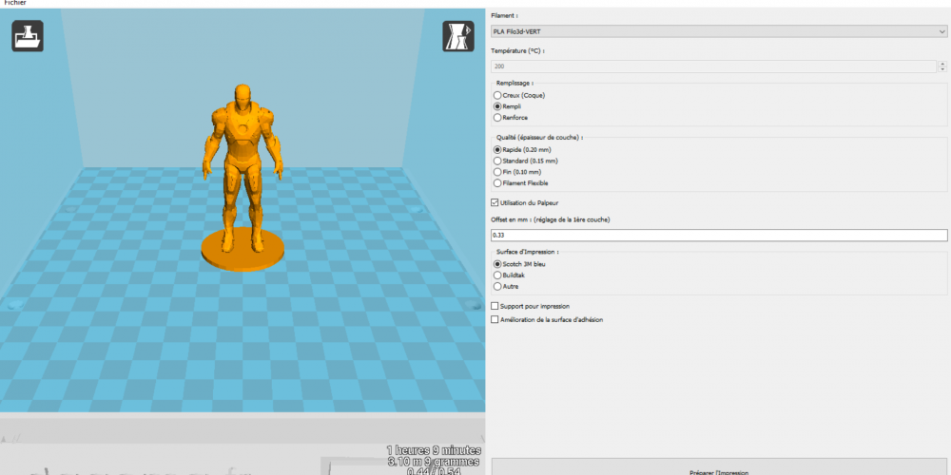
Task: Select Scotch 3M bleu print surface
Action: 520,264
